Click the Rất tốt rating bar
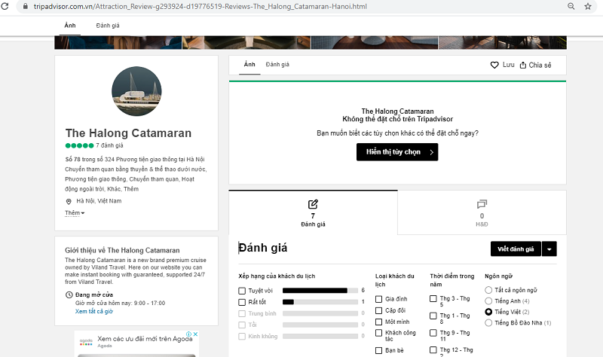The height and width of the screenshot is (357, 603). 320,302
